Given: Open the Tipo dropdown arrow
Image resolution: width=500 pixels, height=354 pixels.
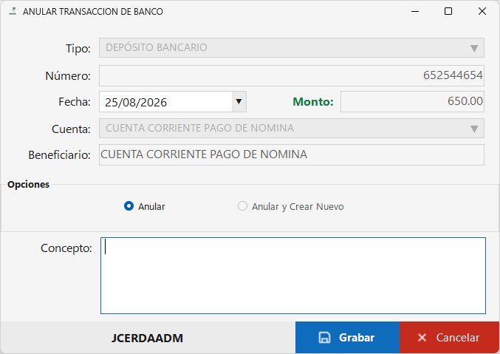Looking at the screenshot, I should click(x=474, y=48).
